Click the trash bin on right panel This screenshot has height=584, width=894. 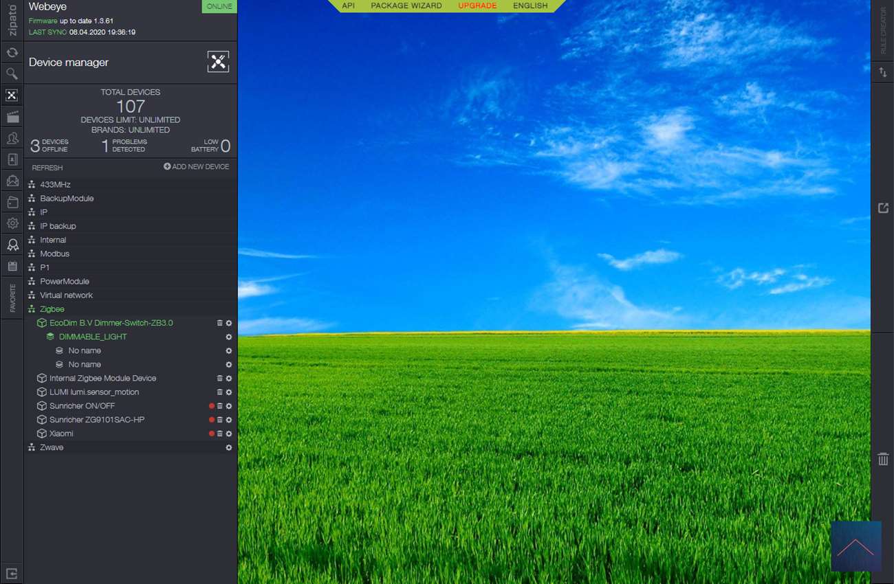(x=883, y=459)
